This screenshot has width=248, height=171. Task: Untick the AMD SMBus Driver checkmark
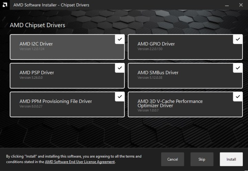(238, 68)
